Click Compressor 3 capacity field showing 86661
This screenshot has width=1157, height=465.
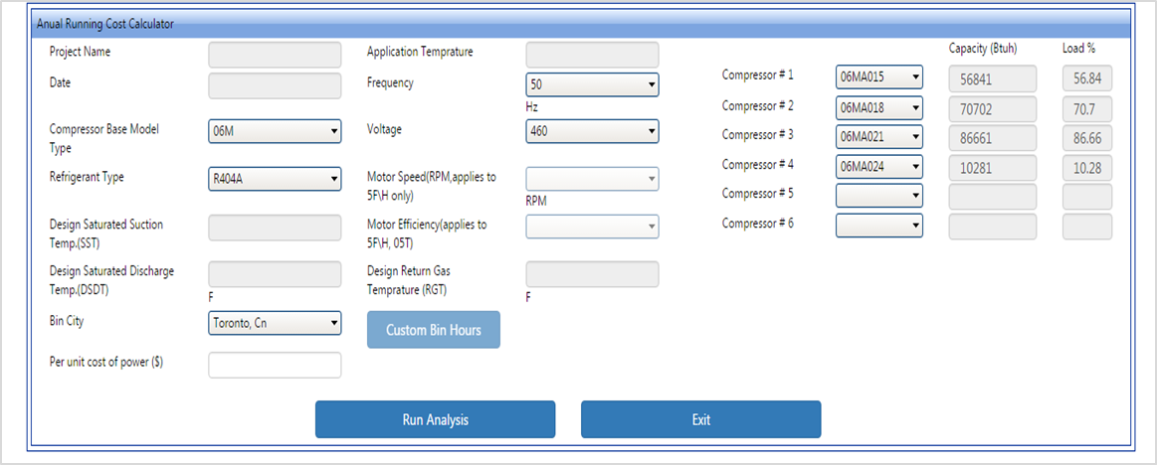(993, 138)
